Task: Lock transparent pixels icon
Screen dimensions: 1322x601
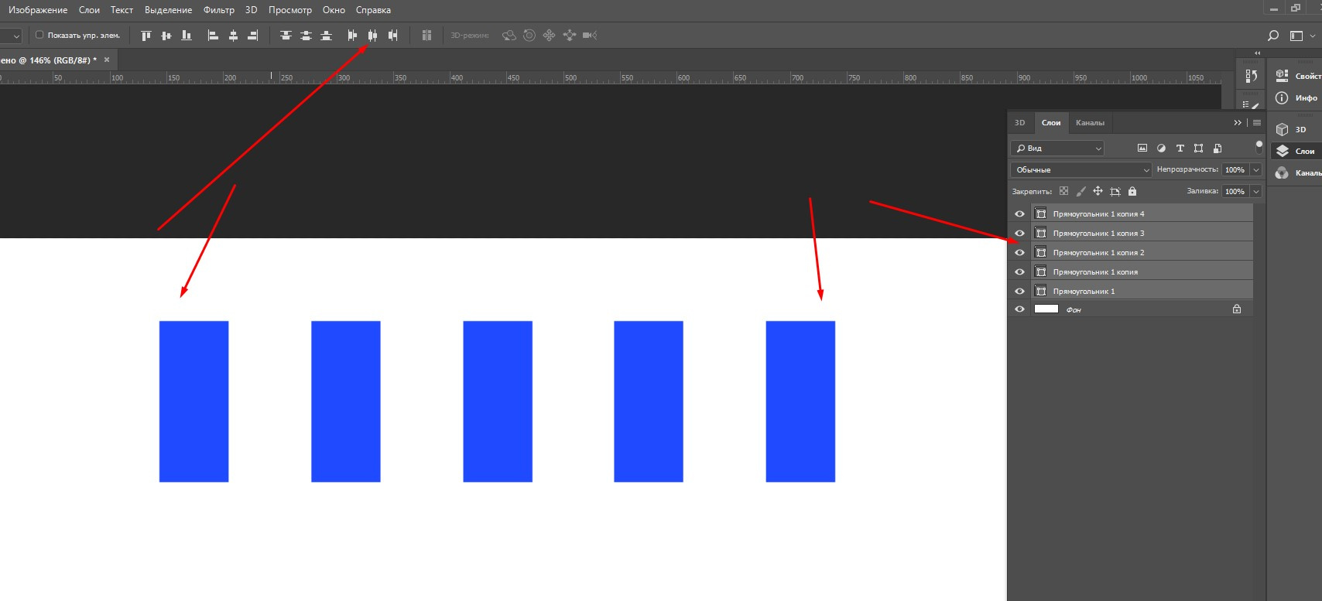Action: (x=1063, y=191)
